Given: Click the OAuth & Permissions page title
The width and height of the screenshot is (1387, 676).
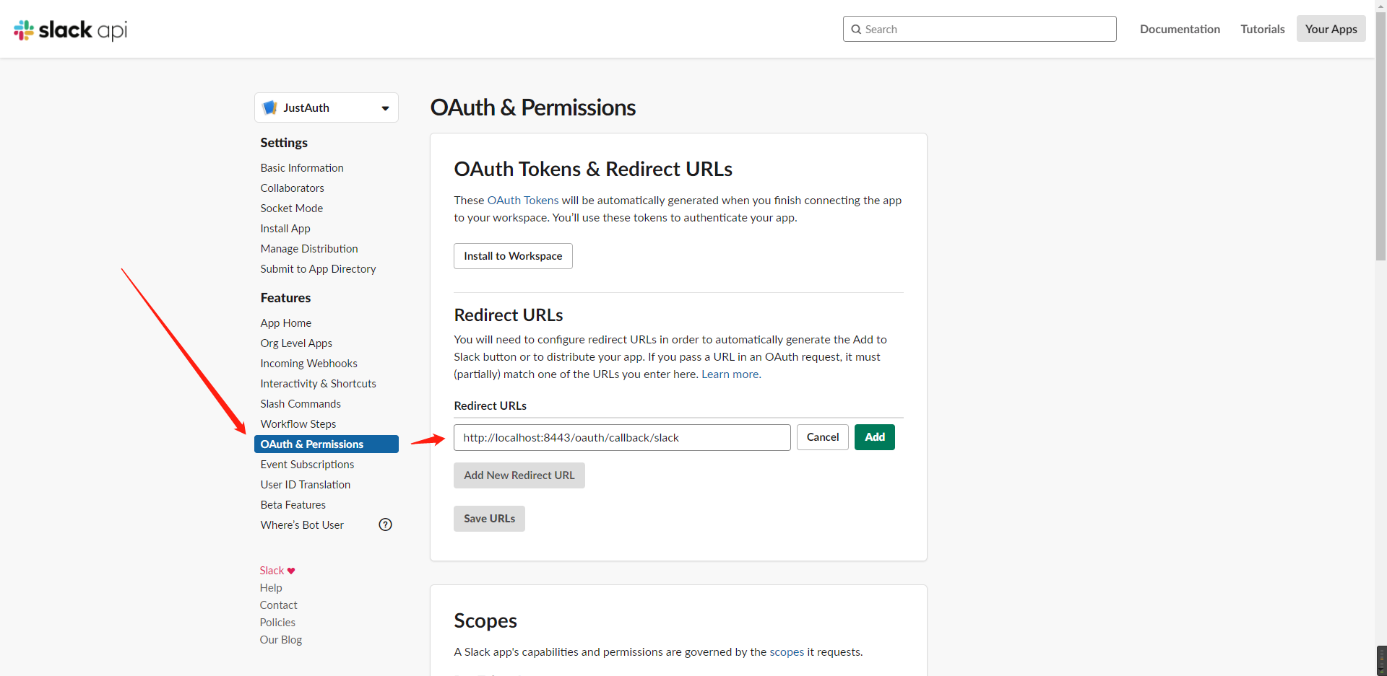Looking at the screenshot, I should [533, 107].
